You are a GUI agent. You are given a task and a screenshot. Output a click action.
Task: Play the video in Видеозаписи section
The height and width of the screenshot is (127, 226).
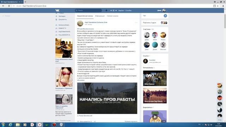155,116
